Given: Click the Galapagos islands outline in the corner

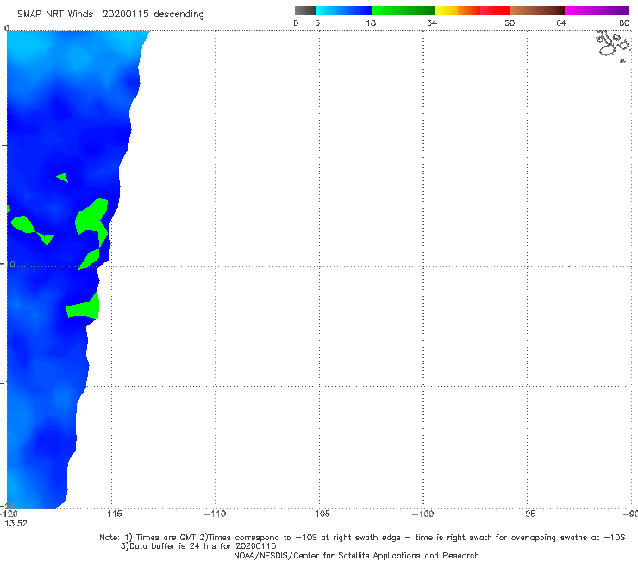Looking at the screenshot, I should click(612, 45).
